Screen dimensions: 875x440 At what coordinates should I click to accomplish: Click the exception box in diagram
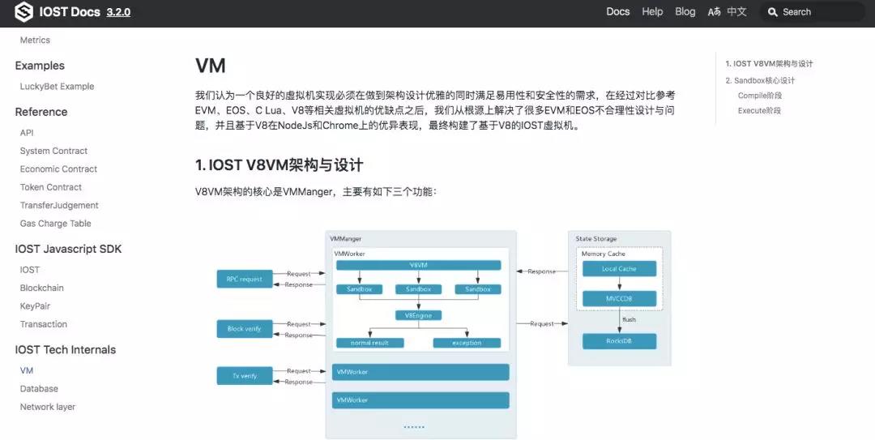tap(467, 343)
